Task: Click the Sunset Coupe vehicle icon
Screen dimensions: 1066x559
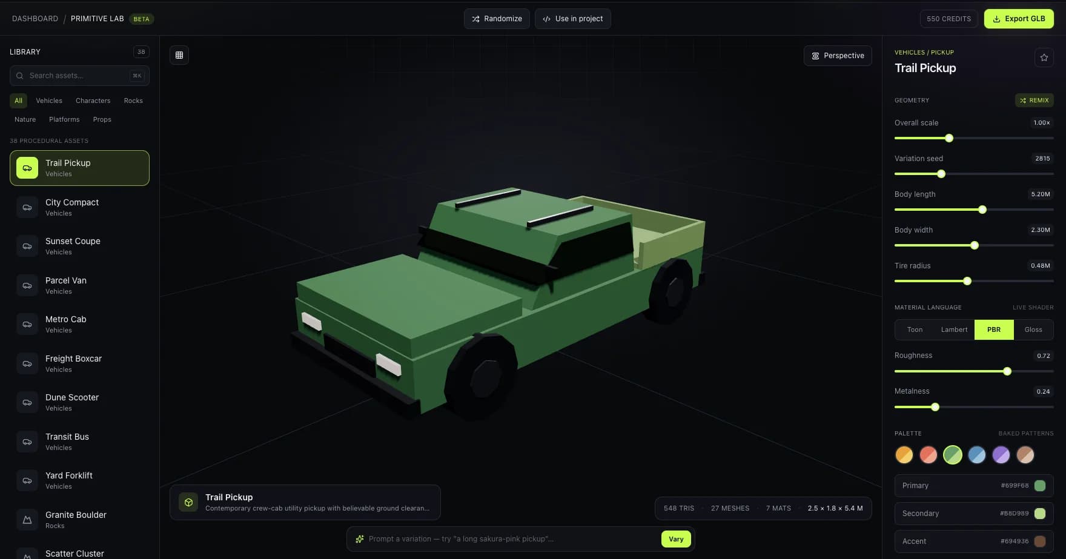Action: click(x=27, y=246)
